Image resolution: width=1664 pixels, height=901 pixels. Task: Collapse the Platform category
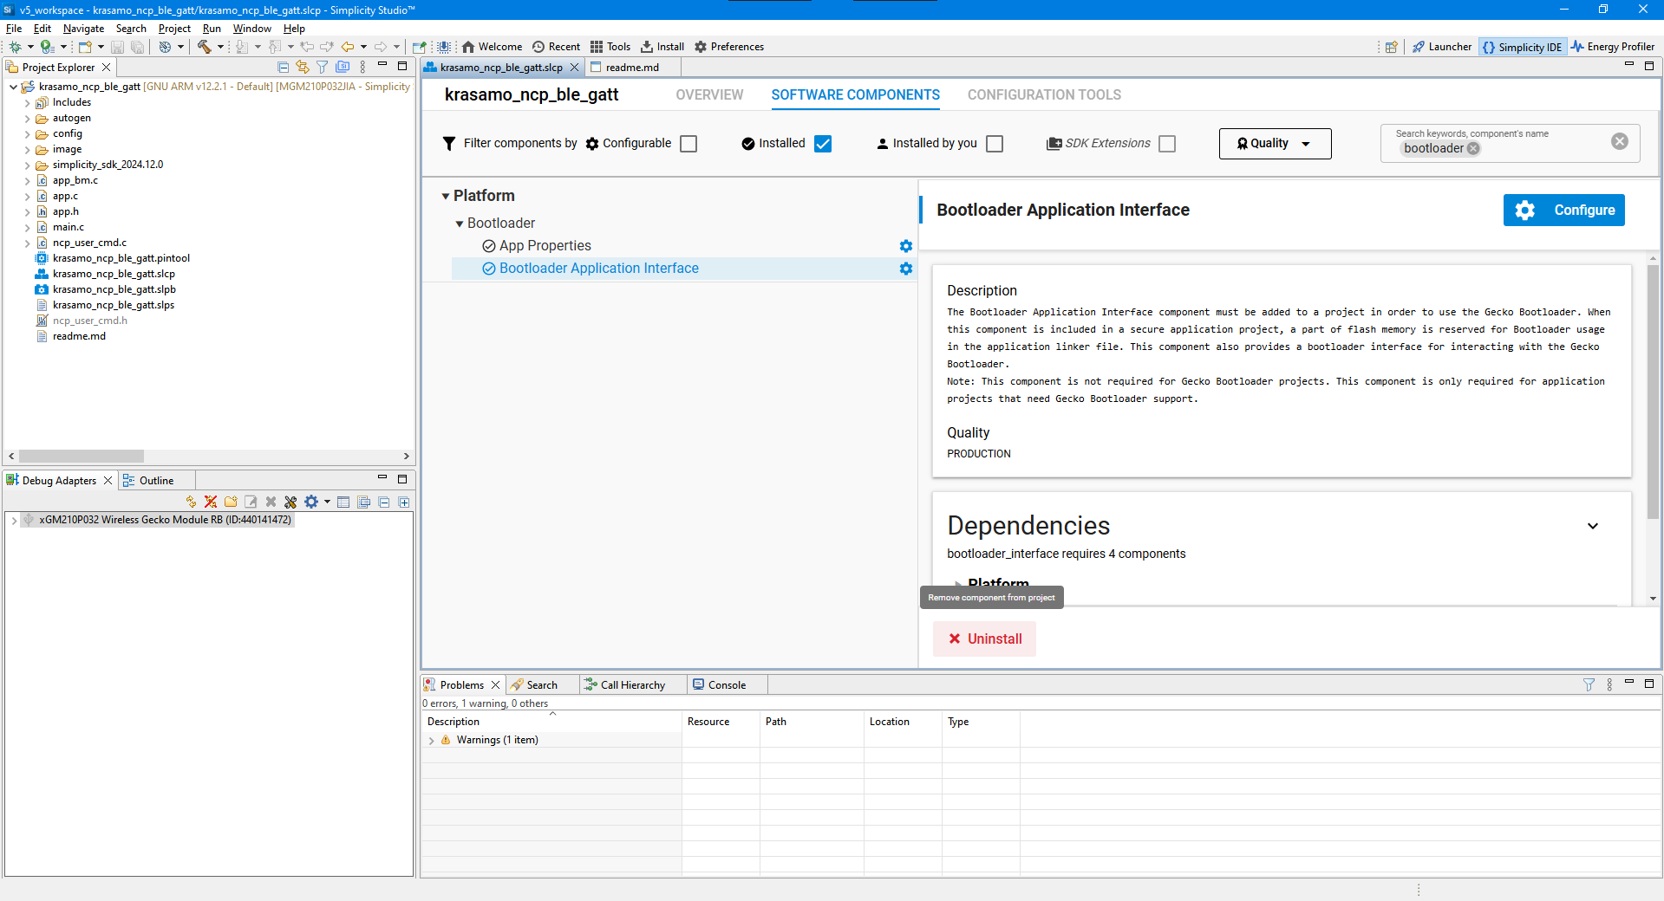click(x=446, y=197)
